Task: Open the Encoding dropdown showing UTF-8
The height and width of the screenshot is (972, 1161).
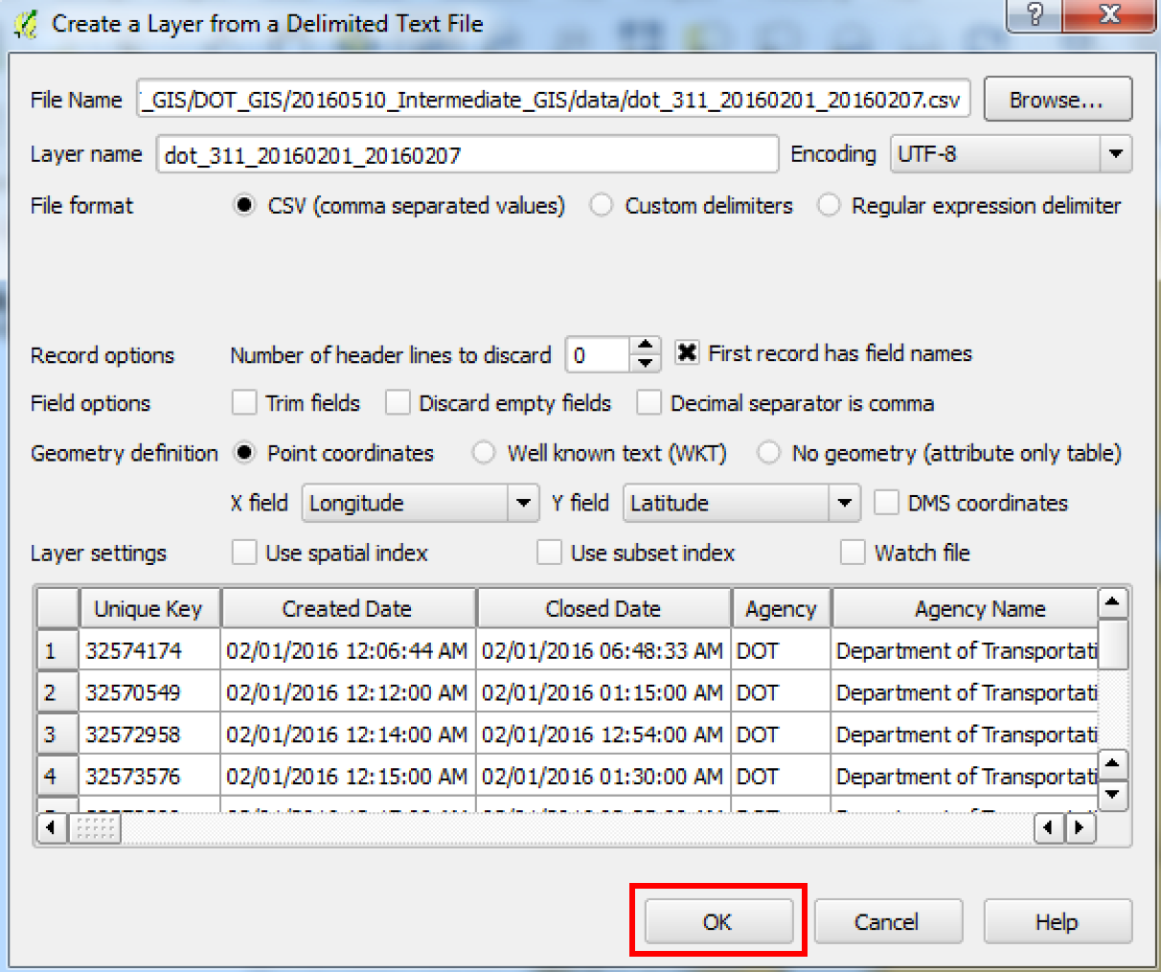Action: point(1116,153)
